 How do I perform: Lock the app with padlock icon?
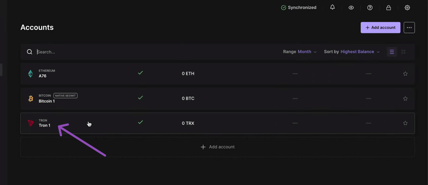[x=388, y=8]
